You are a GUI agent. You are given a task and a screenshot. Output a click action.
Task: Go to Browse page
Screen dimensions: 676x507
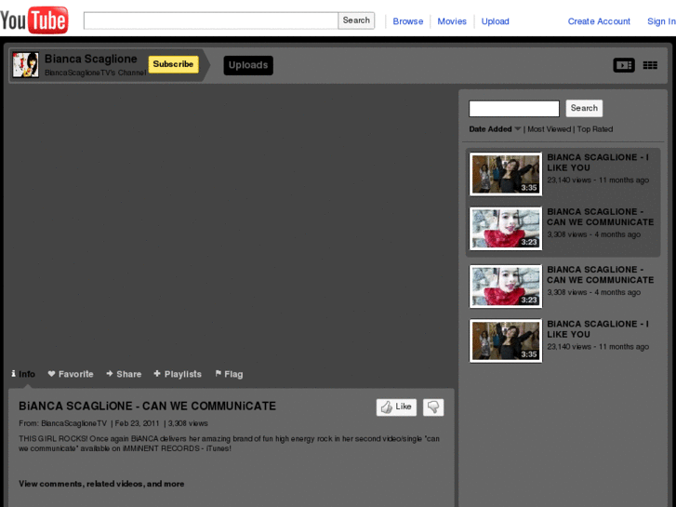(408, 21)
